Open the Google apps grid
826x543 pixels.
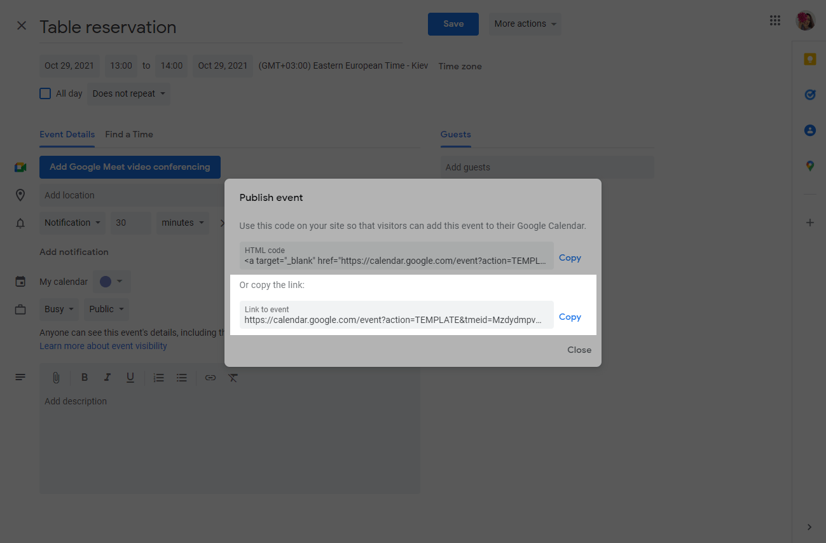tap(774, 20)
